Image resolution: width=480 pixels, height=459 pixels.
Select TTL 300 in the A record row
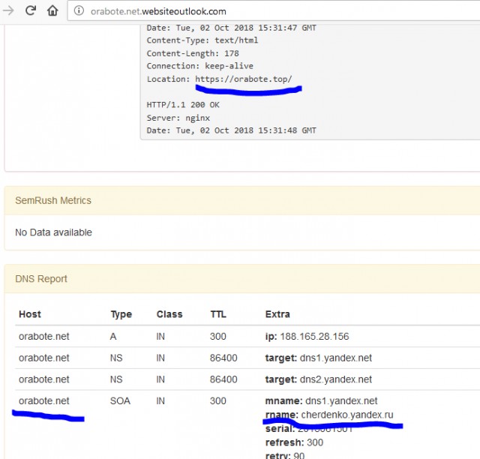coord(218,337)
